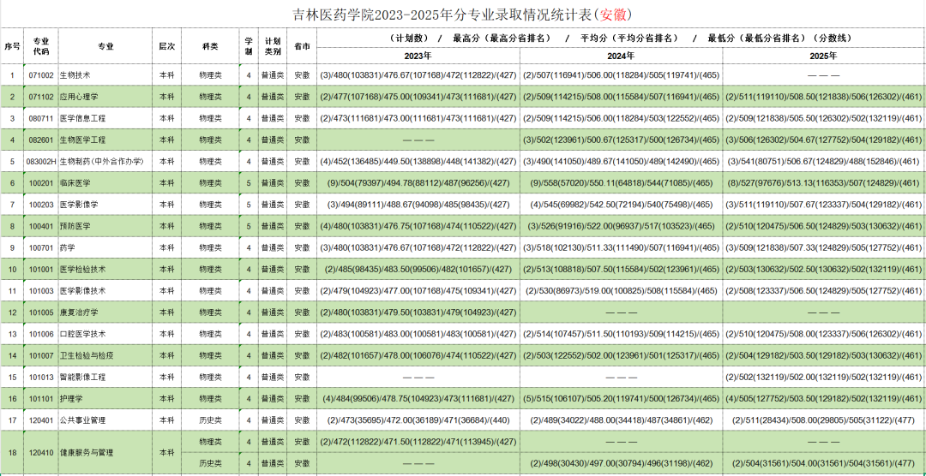Click 历史类 in the 公共事业管理 row

210,420
